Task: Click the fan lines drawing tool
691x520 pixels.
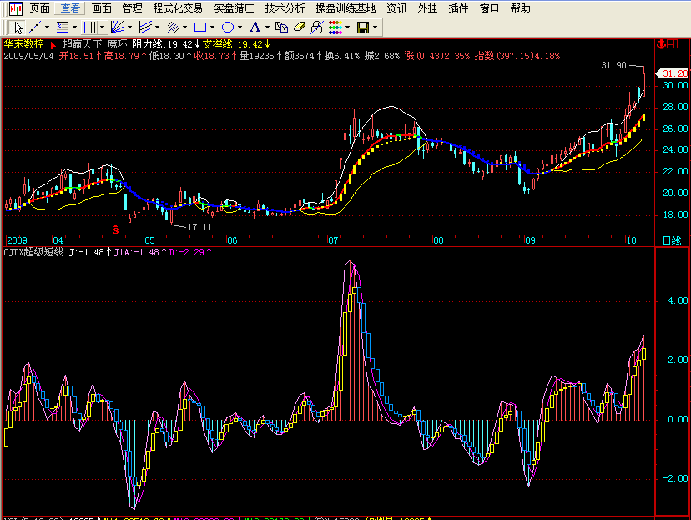Action: click(118, 28)
